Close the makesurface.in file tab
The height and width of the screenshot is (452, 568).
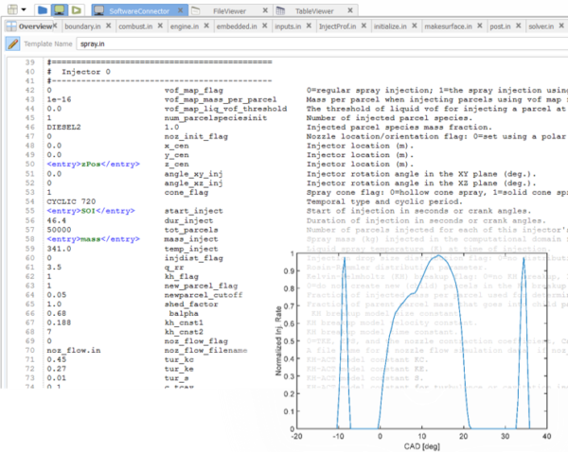pyautogui.click(x=479, y=26)
